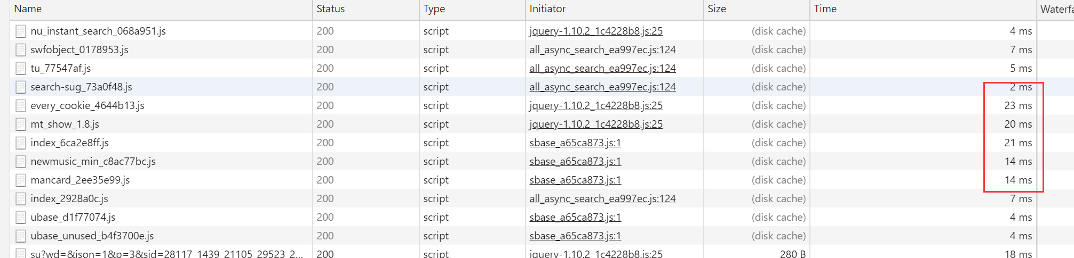Sort requests by Size column header
The height and width of the screenshot is (258, 1074).
point(717,9)
